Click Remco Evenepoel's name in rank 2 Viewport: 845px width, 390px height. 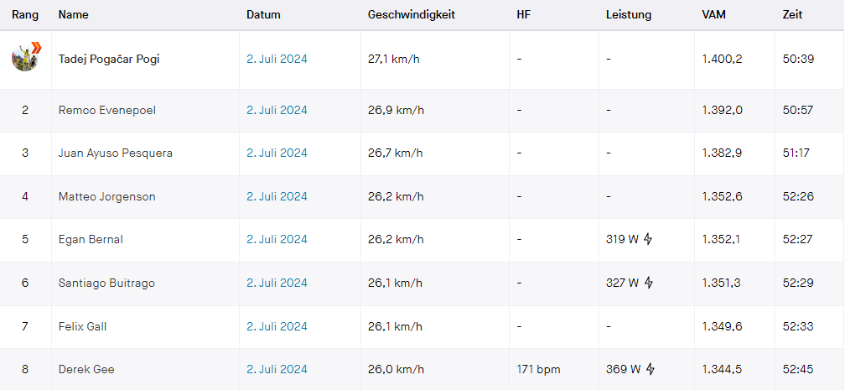pyautogui.click(x=106, y=111)
